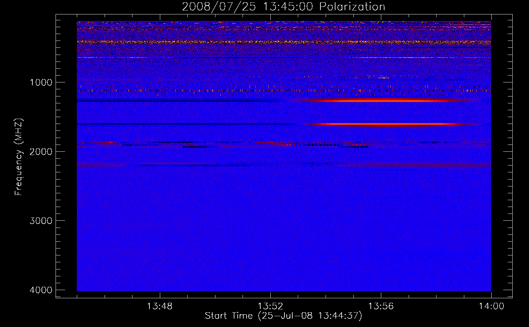This screenshot has width=529, height=327.
Task: Click the '4000' frequency tick label
Action: (x=41, y=290)
